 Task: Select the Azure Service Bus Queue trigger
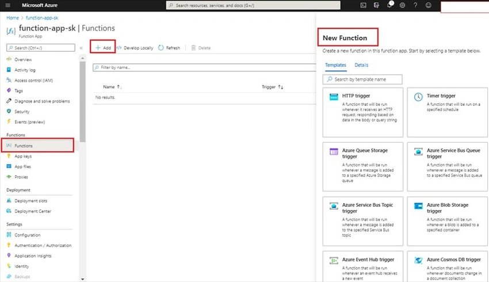(x=447, y=166)
